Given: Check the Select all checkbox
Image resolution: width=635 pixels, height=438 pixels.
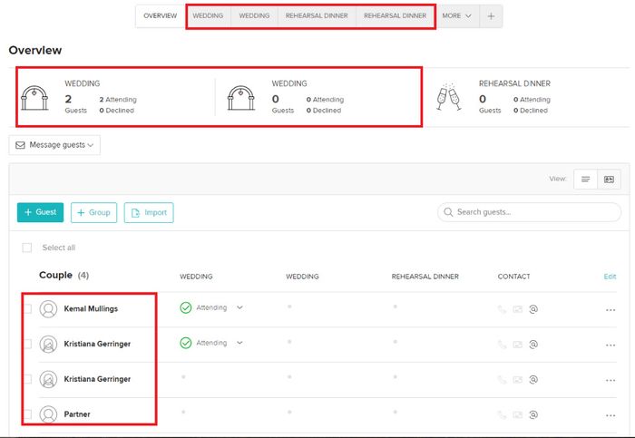Looking at the screenshot, I should 27,248.
